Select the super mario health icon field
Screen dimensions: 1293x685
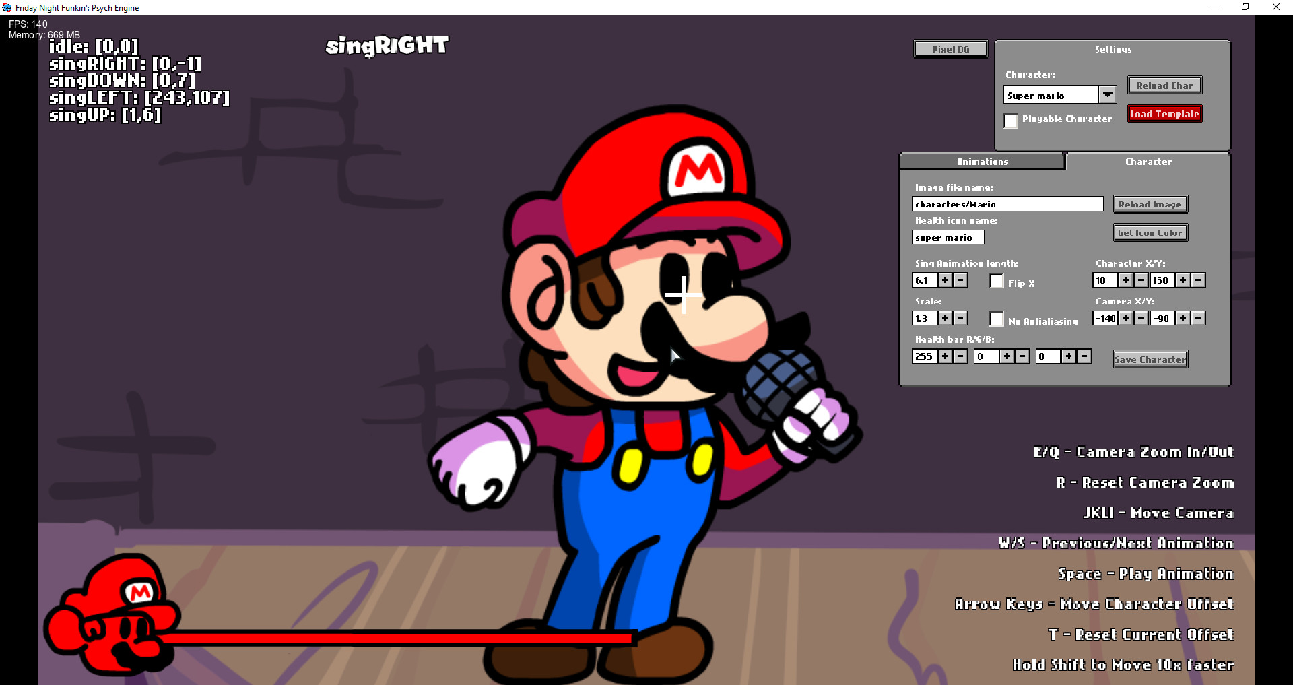[x=948, y=237]
